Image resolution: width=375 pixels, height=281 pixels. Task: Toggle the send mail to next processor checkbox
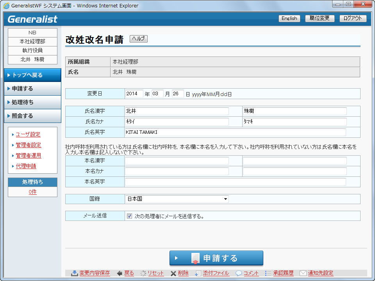pyautogui.click(x=129, y=216)
